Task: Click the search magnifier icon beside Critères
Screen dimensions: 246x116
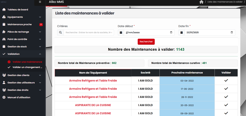Action: tap(61, 33)
